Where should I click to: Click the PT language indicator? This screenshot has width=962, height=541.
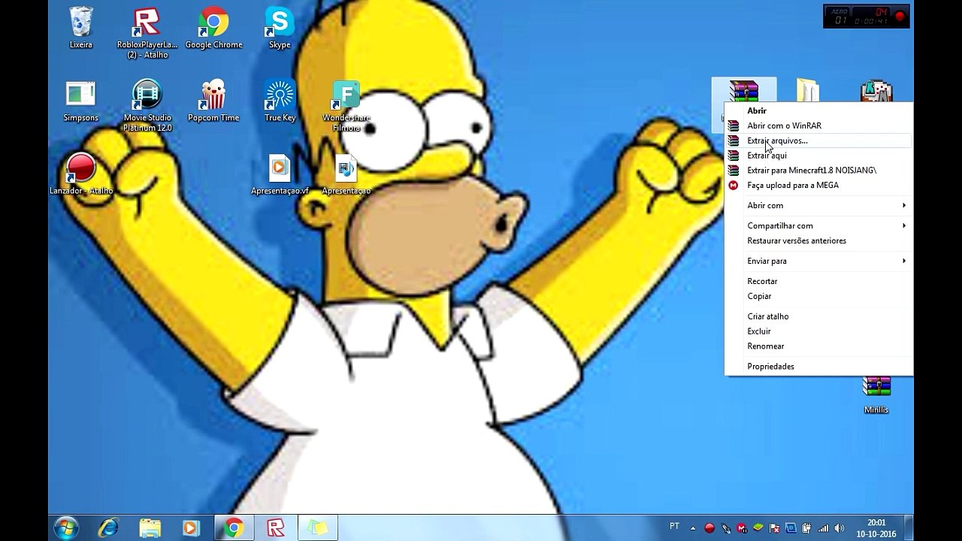point(674,527)
